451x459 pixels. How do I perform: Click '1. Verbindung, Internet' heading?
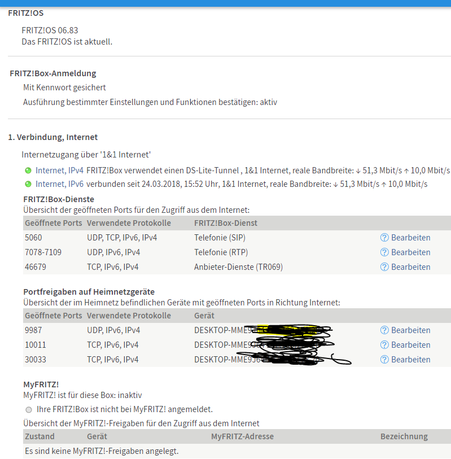tap(53, 137)
